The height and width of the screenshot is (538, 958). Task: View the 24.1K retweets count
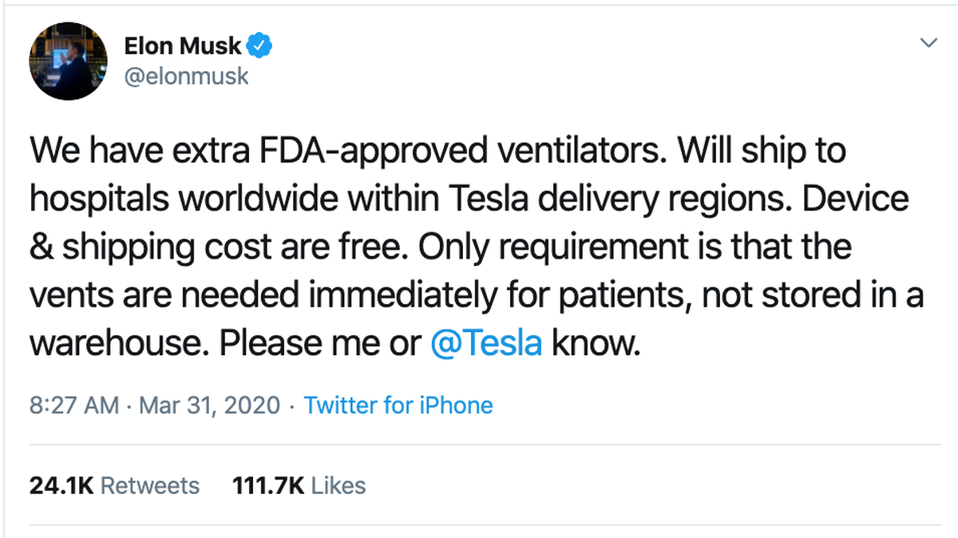click(x=61, y=485)
